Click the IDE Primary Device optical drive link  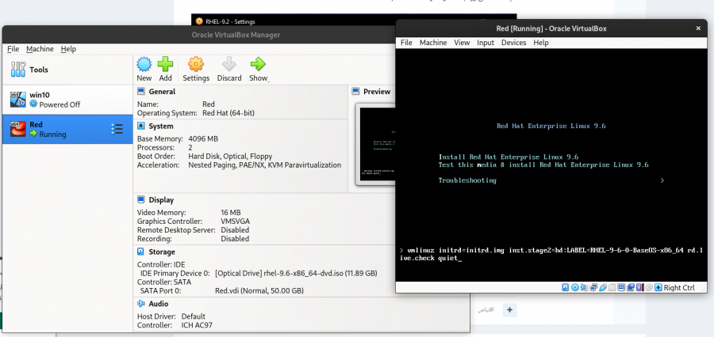(296, 274)
